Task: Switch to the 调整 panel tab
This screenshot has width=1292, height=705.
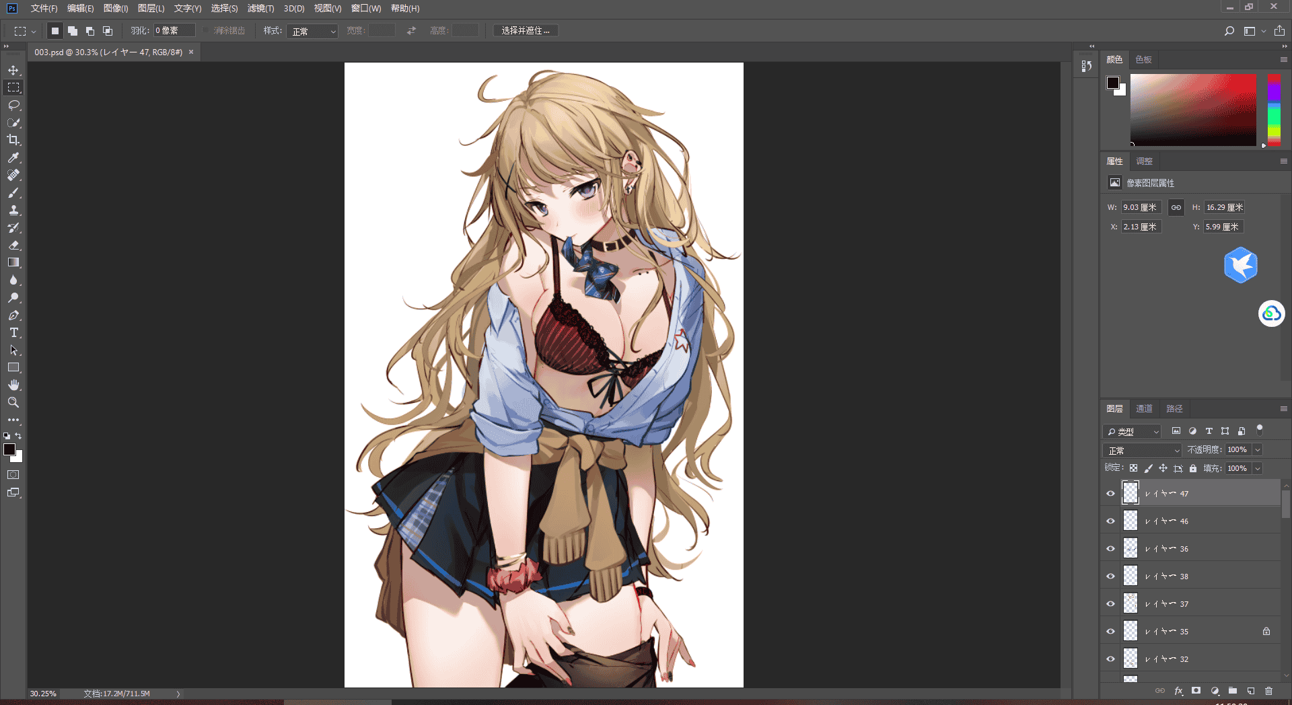Action: click(x=1144, y=161)
